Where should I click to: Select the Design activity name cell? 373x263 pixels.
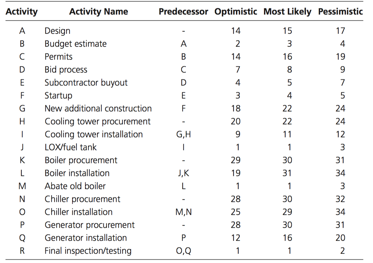click(x=57, y=31)
